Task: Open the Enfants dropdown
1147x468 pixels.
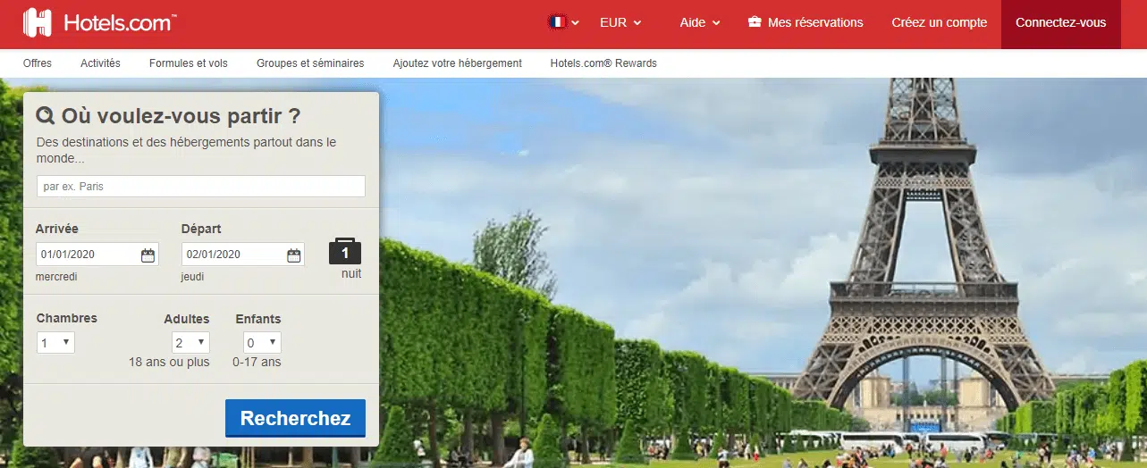Action: 262,343
